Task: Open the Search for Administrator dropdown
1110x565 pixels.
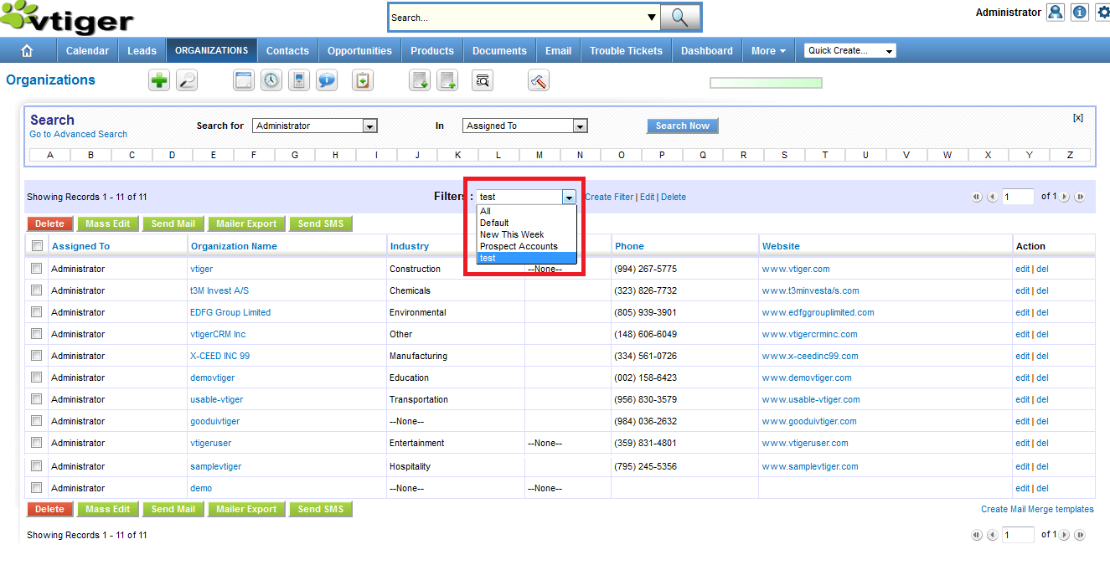Action: tap(315, 126)
